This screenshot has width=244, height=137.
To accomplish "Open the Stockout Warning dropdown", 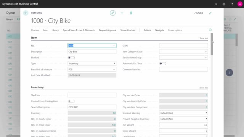I will 183,113.
